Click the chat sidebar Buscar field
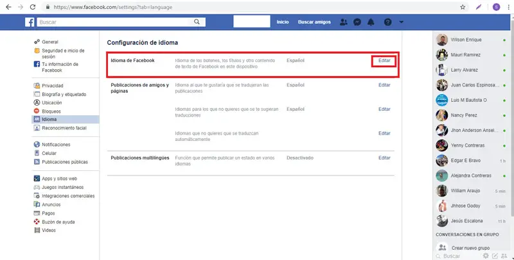This screenshot has height=260, width=514. click(x=459, y=256)
